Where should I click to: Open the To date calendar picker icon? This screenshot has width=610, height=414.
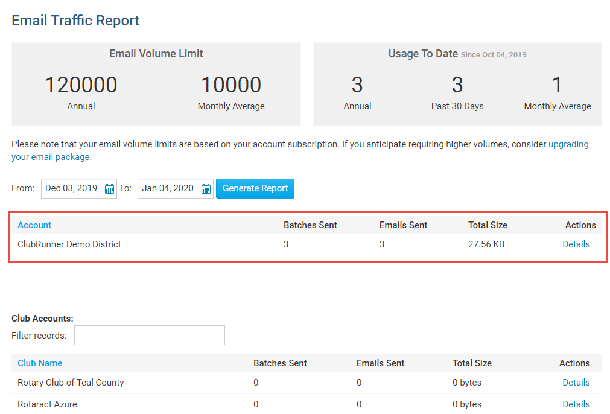coord(206,189)
